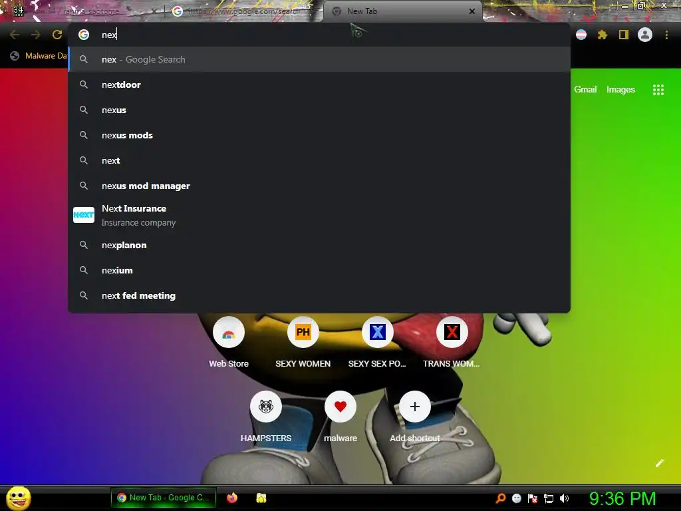
Task: Choose the plain 'next' suggestion
Action: click(x=319, y=160)
